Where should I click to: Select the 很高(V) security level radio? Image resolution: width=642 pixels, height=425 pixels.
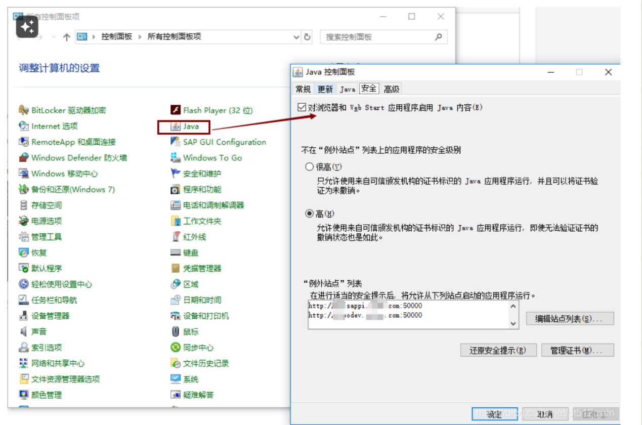coord(310,166)
